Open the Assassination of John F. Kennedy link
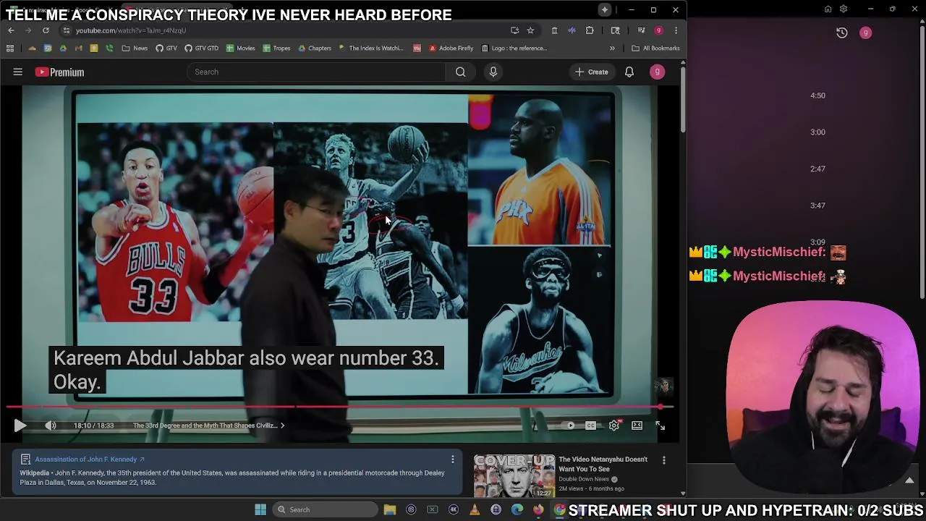Image resolution: width=926 pixels, height=521 pixels. [x=90, y=459]
